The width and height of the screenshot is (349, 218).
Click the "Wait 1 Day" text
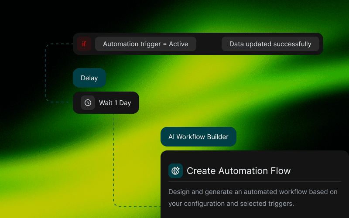(115, 103)
